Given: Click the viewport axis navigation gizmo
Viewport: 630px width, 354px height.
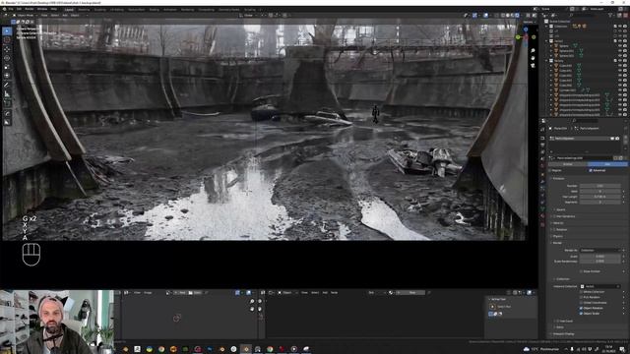Looking at the screenshot, I should pos(526,36).
